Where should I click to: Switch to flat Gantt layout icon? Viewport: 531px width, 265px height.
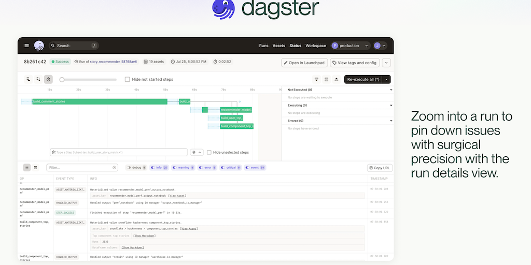[29, 79]
